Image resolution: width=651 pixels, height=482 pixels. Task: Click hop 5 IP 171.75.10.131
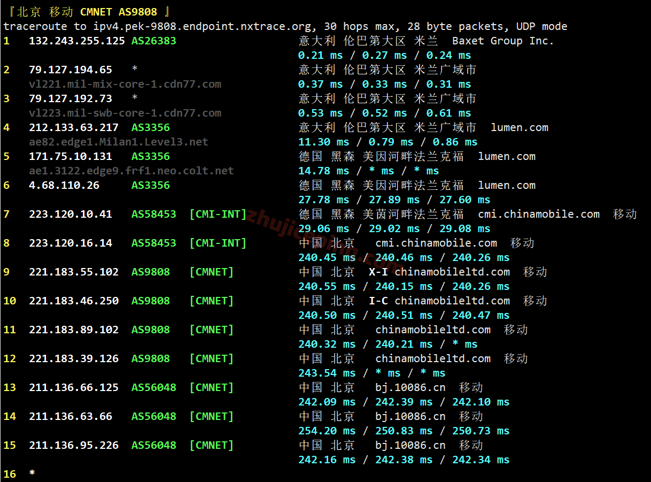click(x=71, y=156)
